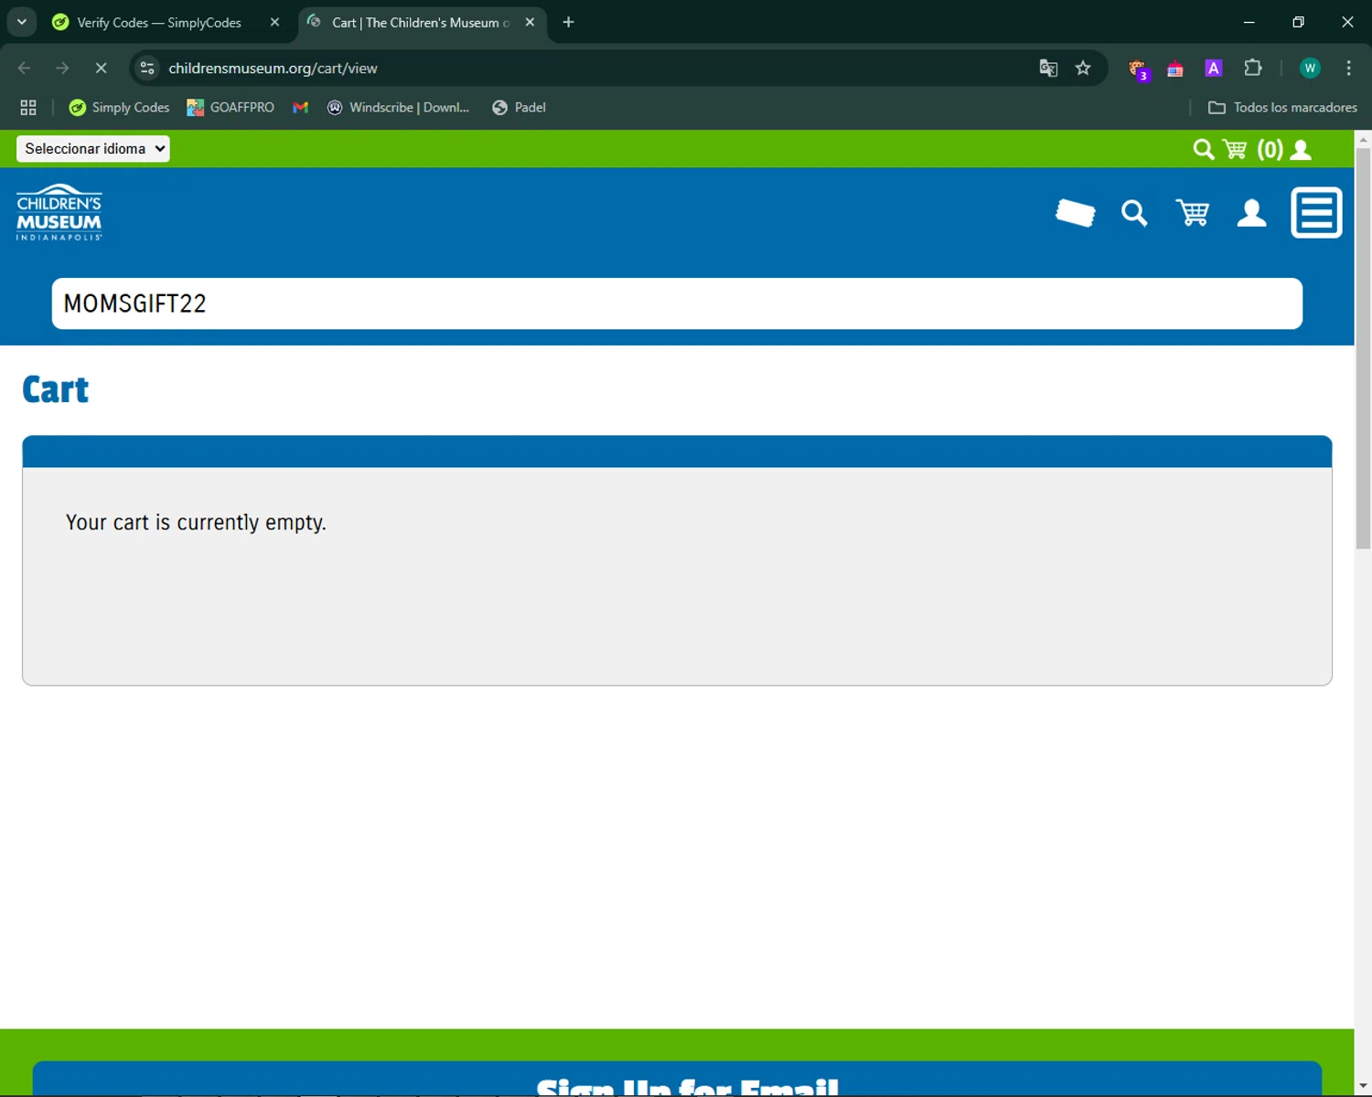
Task: Open the Seleccionar idioma language dropdown
Action: [93, 148]
